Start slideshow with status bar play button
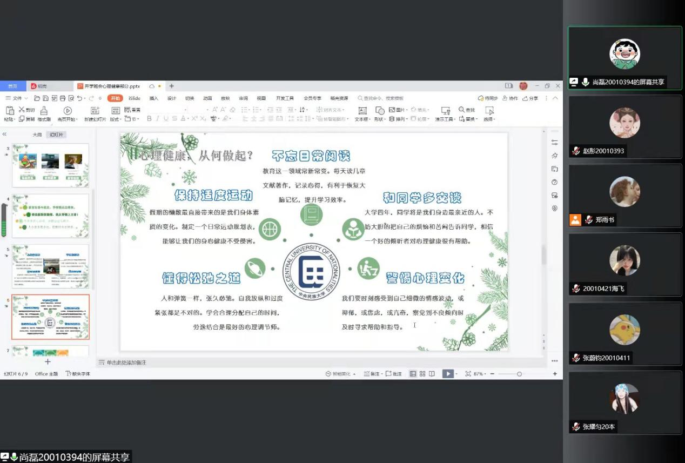 pyautogui.click(x=447, y=374)
